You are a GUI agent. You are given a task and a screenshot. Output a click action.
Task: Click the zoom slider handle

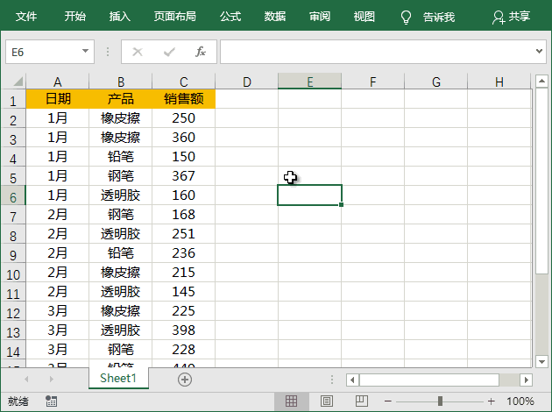tap(440, 401)
